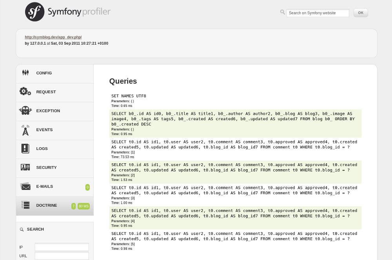Viewport: 392px width, 260px height.
Task: Click the Security ID card icon
Action: click(x=25, y=167)
